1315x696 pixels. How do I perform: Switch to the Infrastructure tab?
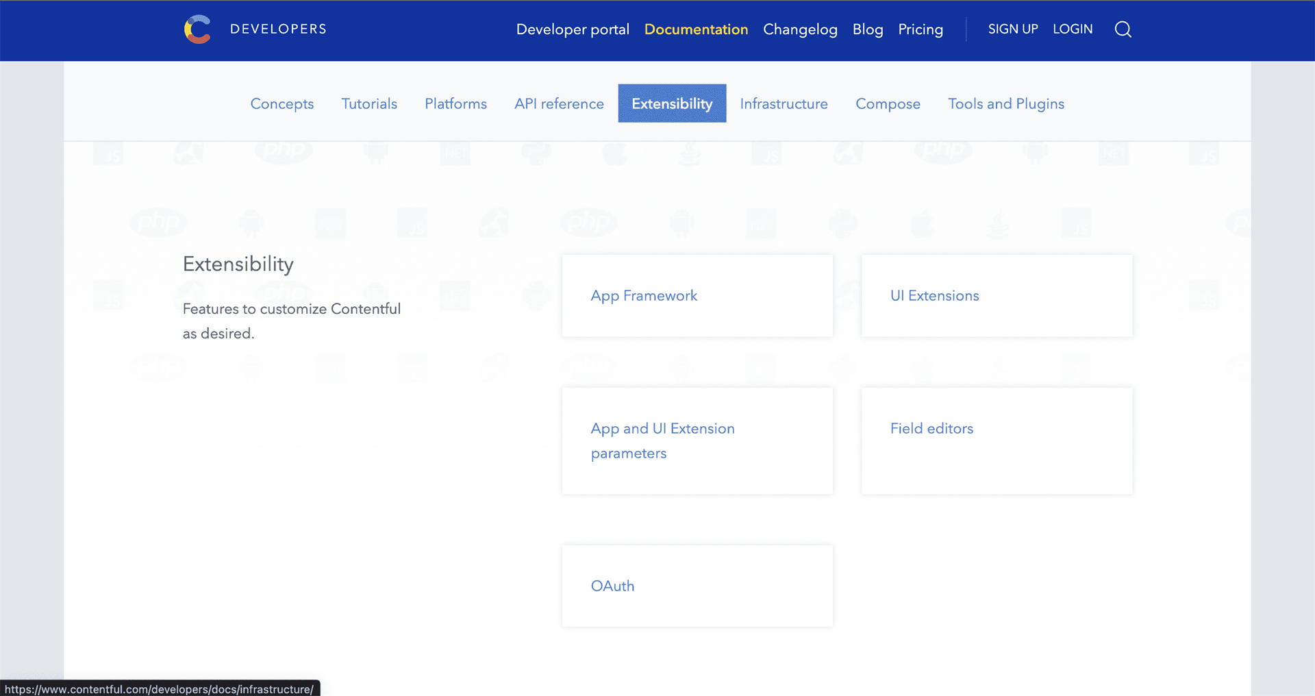pyautogui.click(x=784, y=103)
